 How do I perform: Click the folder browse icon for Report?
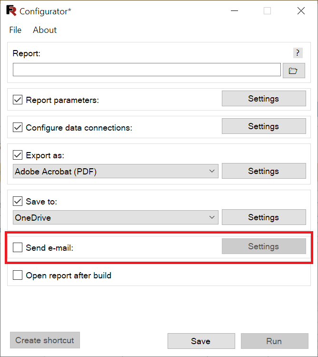point(294,71)
